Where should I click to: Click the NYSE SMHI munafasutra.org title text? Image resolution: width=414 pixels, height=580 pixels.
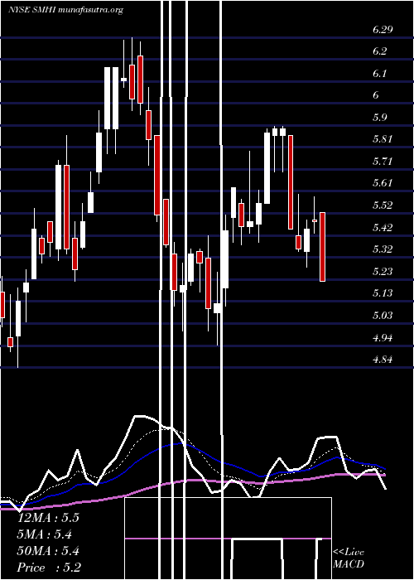[65, 10]
